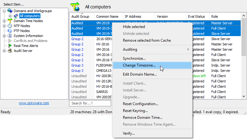The width and height of the screenshot is (247, 139).
Task: Select the Real-Time Alerts tree item
Action: 26,46
